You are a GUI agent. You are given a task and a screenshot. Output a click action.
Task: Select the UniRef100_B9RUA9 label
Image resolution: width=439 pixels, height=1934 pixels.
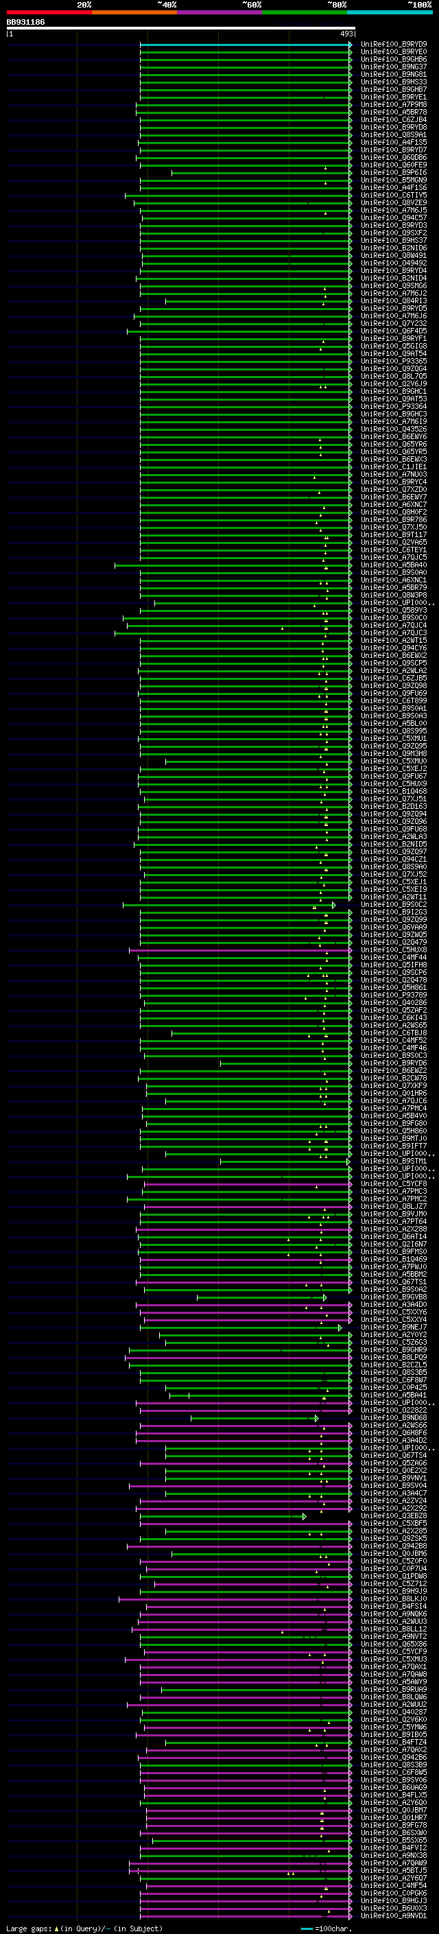pyautogui.click(x=393, y=1690)
